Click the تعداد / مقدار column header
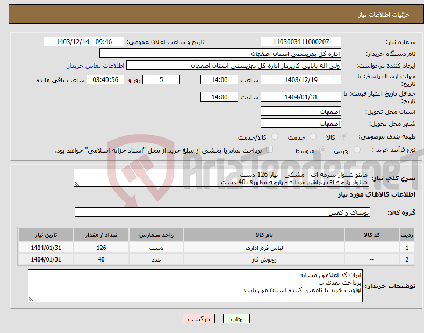 [101, 235]
